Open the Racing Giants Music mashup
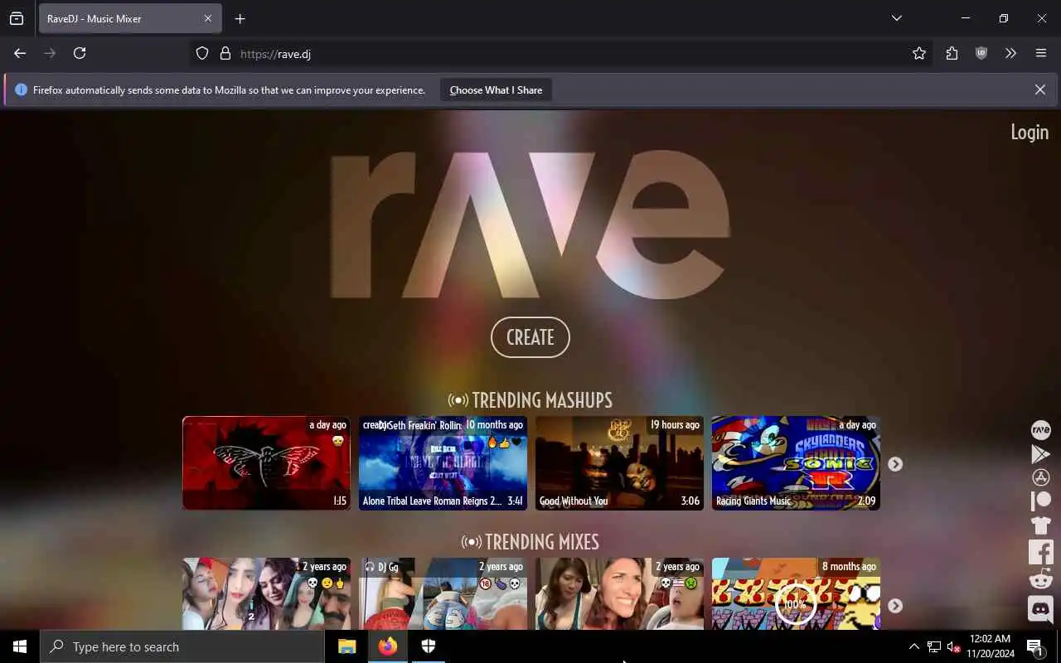Viewport: 1061px width, 663px height. tap(796, 463)
